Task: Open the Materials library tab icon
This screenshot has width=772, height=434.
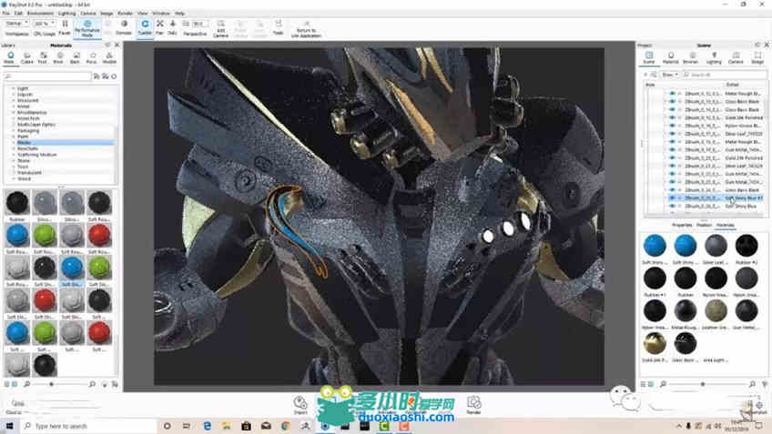Action: pyautogui.click(x=9, y=58)
